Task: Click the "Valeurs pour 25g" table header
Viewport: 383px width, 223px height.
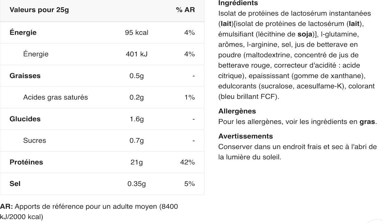Action: click(x=39, y=10)
